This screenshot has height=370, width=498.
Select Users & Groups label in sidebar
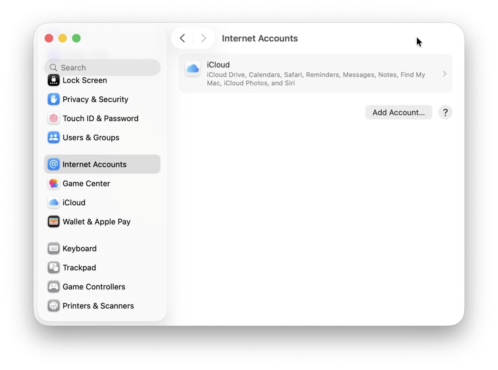coord(91,137)
